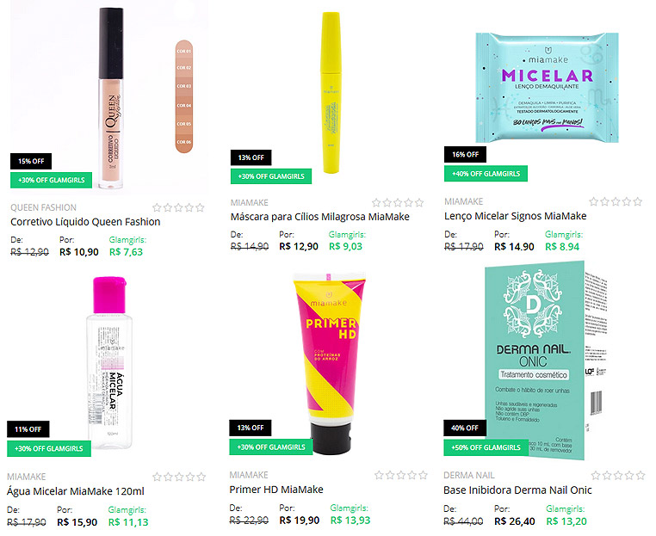Open the Lenço Micelar Signos product image
The width and height of the screenshot is (656, 536).
tap(547, 88)
